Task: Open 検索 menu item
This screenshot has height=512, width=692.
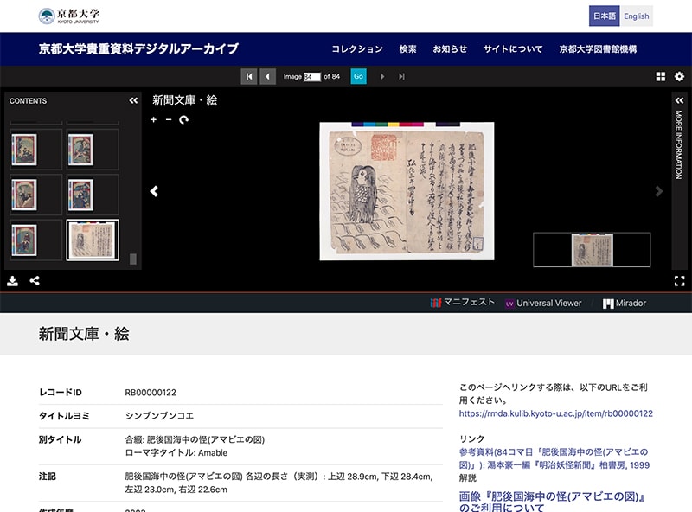Action: [407, 49]
